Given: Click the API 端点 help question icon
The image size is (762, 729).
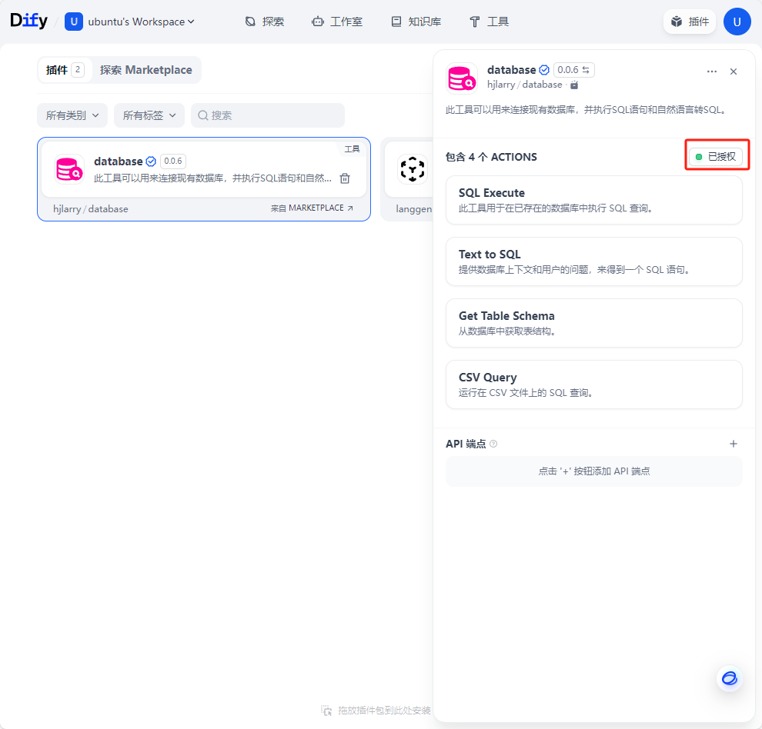Looking at the screenshot, I should (x=493, y=444).
